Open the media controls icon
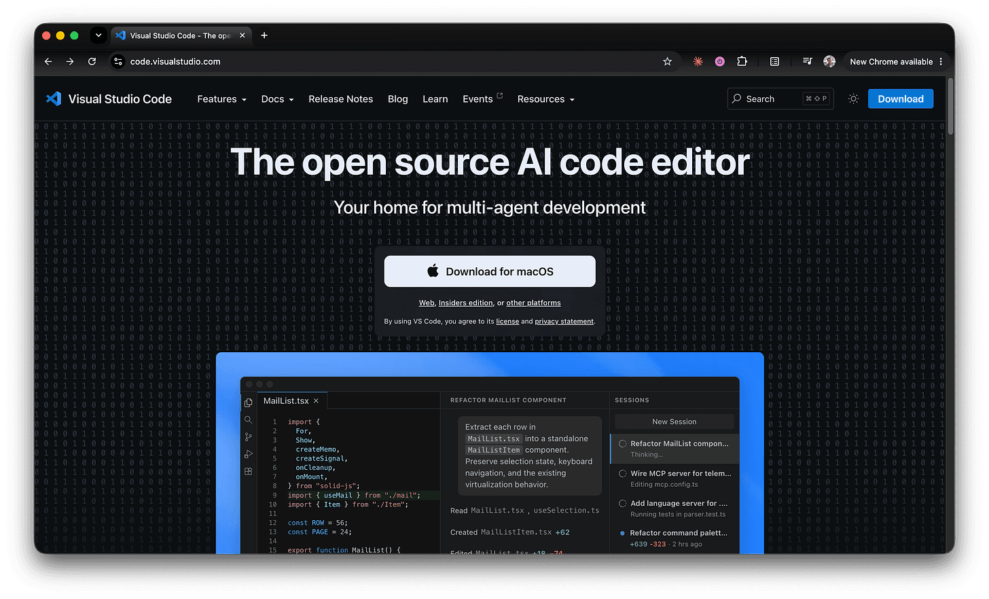Screen dimensions: 989x599 807,61
